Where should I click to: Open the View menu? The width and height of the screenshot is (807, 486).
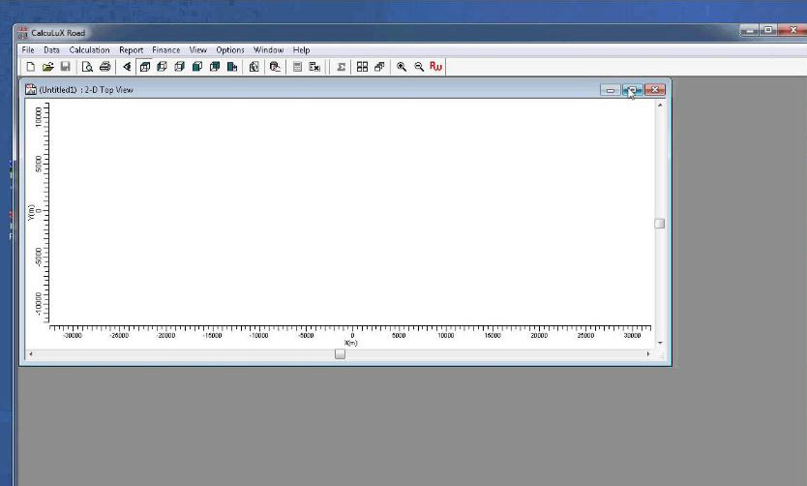pyautogui.click(x=198, y=50)
